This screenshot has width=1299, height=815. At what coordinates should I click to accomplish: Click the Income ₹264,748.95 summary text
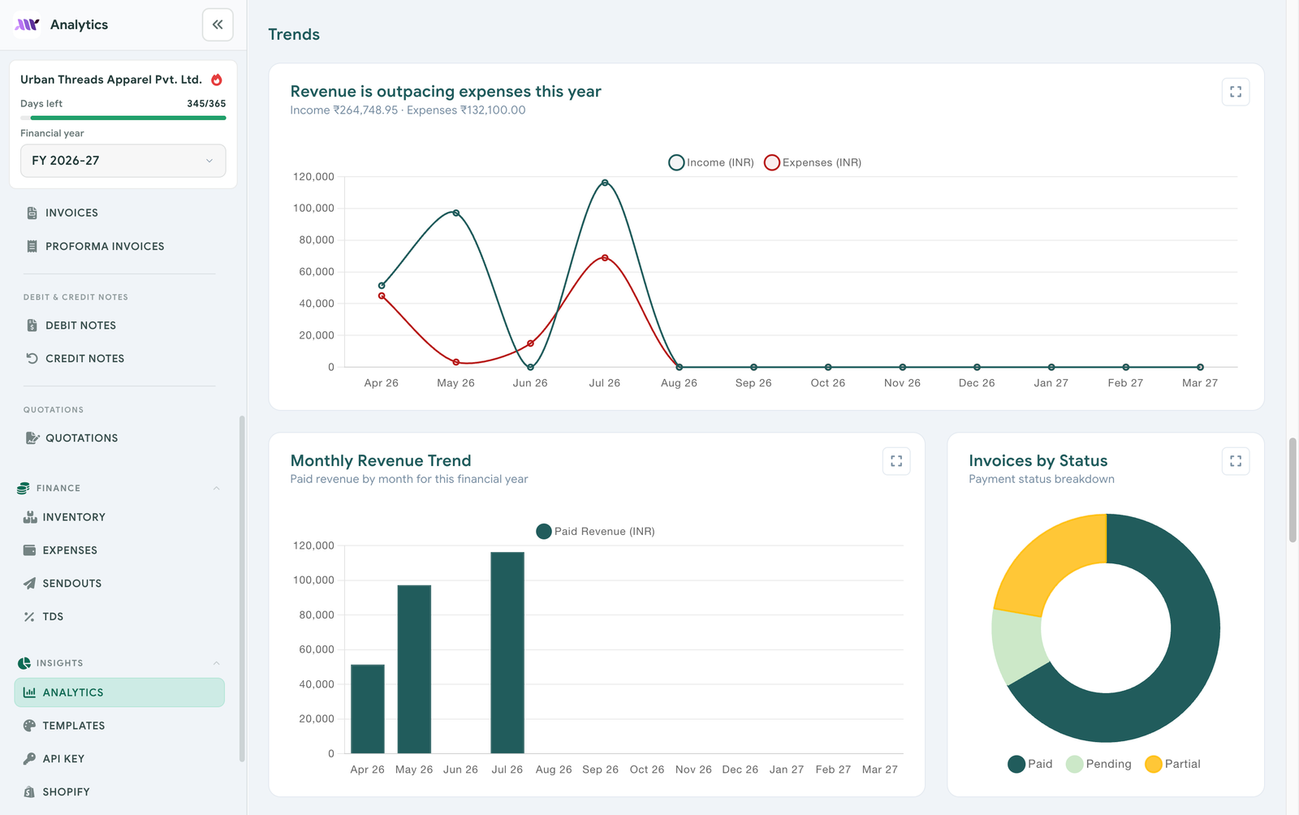[344, 110]
